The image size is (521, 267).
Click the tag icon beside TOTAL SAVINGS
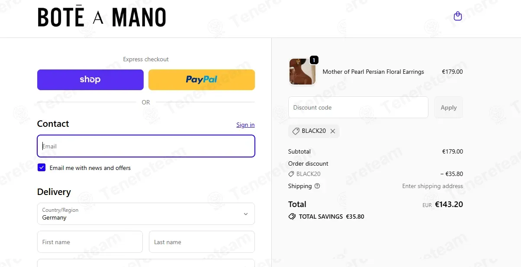292,217
